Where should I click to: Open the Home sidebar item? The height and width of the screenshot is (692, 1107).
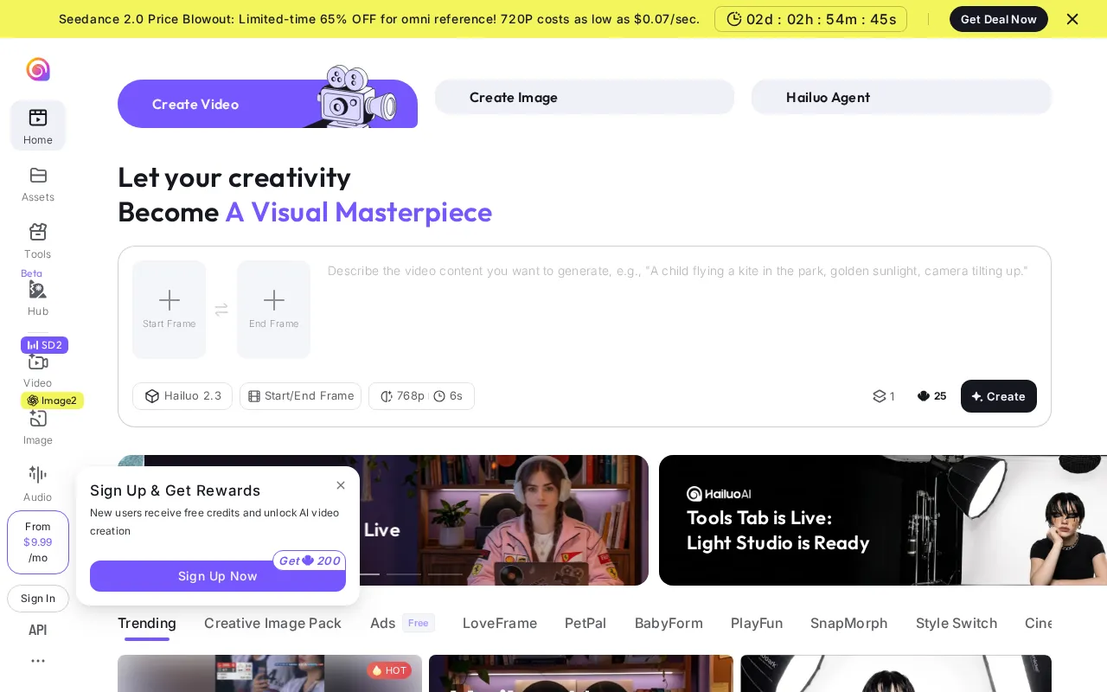tap(38, 125)
